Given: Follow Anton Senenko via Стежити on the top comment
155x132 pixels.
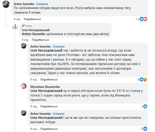Looking at the screenshot, I should point(42,4).
